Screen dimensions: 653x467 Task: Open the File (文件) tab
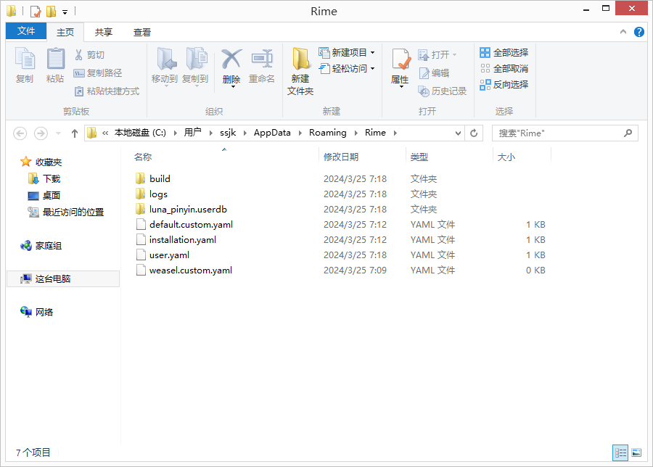point(26,30)
